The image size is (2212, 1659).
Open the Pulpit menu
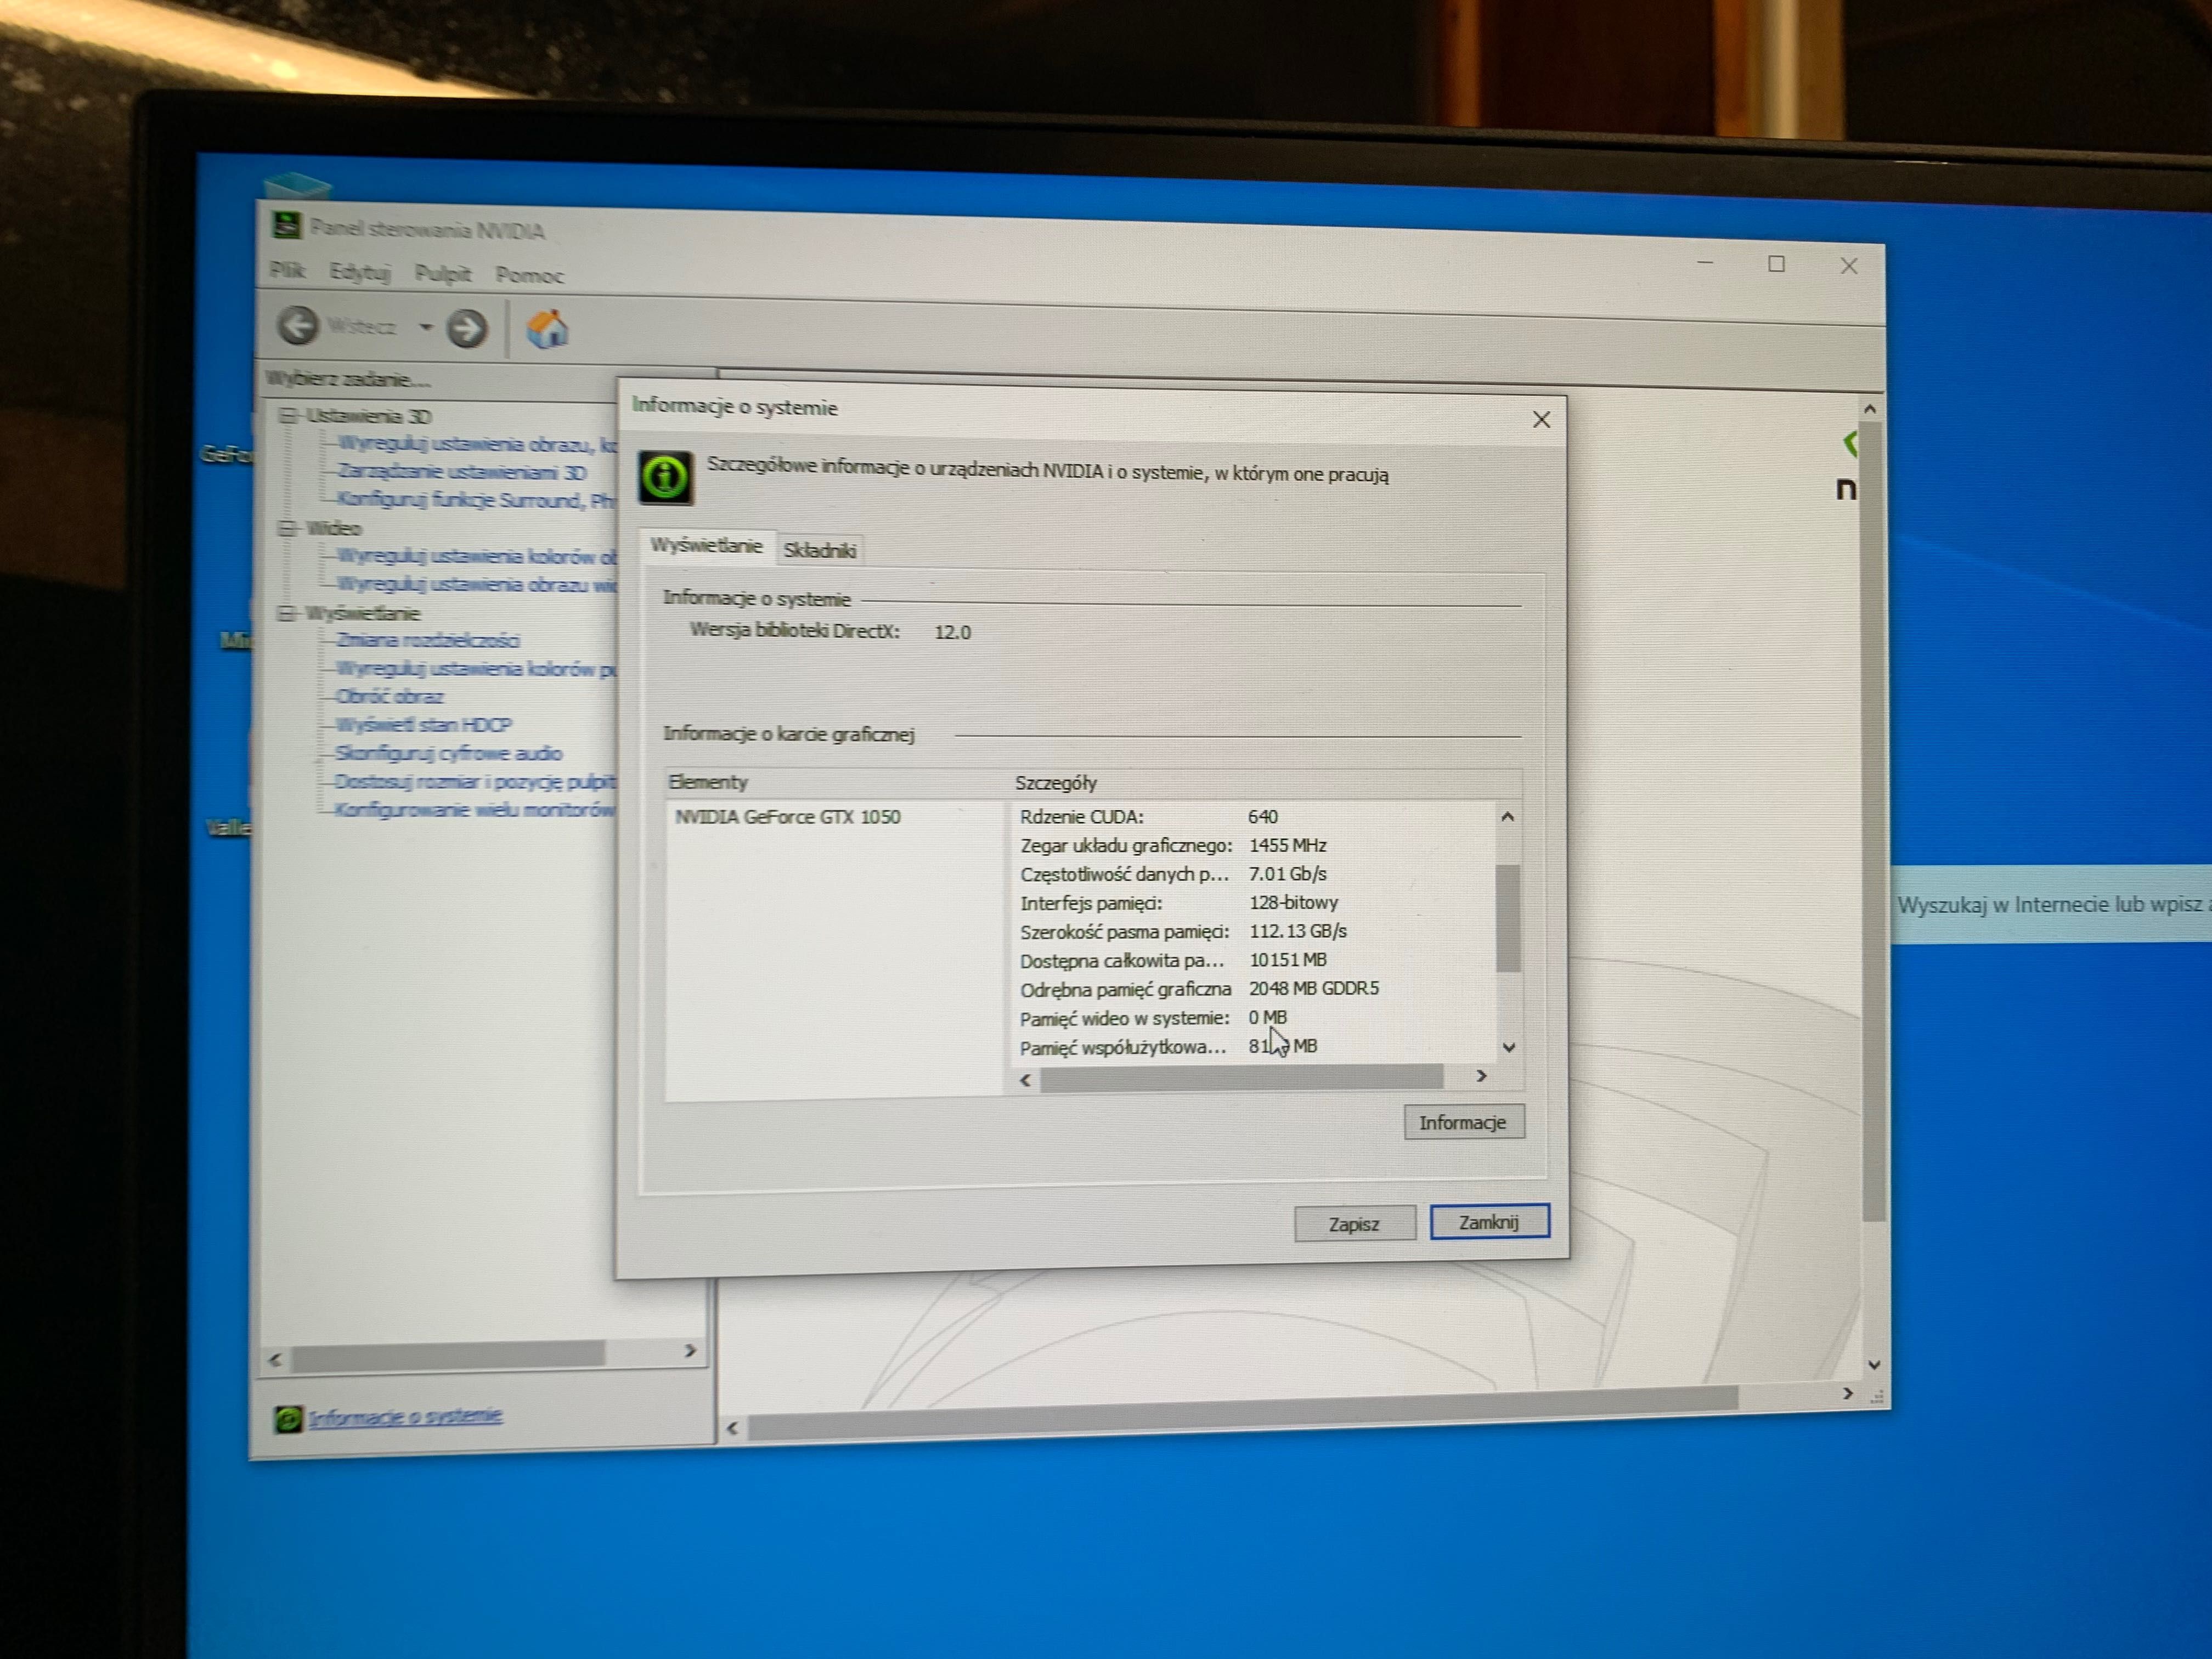pos(442,274)
